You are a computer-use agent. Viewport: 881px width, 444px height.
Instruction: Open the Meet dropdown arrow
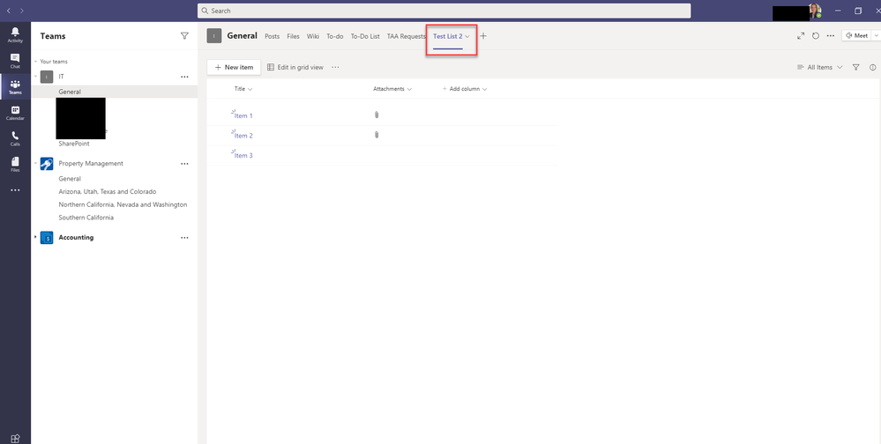click(x=876, y=35)
